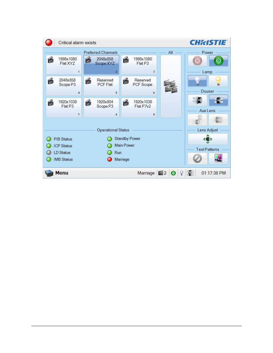Select Reserved PCF Flat channel

coord(101,86)
